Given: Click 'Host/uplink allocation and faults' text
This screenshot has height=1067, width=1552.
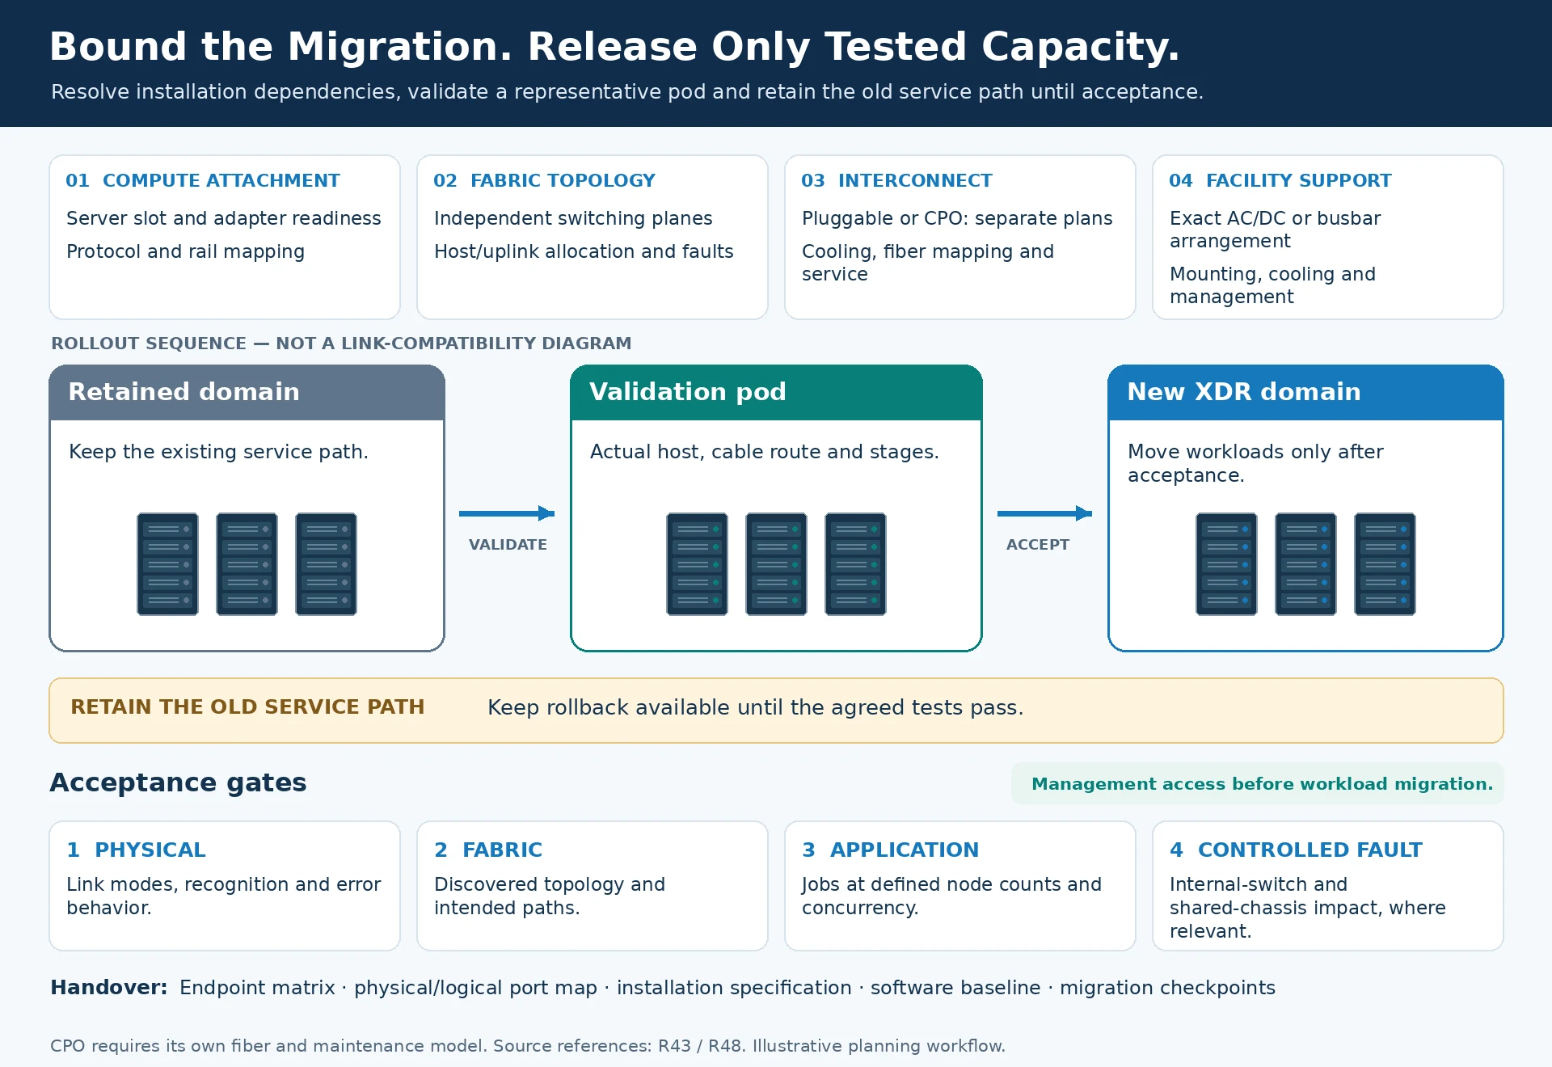Looking at the screenshot, I should [584, 251].
